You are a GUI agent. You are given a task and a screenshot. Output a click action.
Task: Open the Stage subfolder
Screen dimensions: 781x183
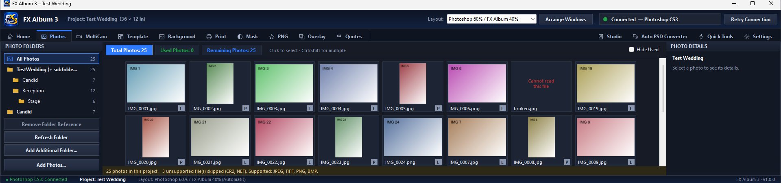52,101
